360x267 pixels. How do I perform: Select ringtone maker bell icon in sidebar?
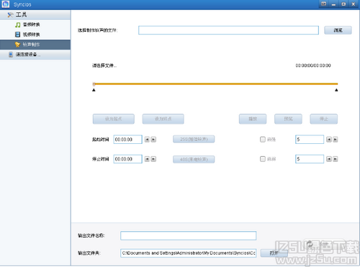click(x=17, y=45)
